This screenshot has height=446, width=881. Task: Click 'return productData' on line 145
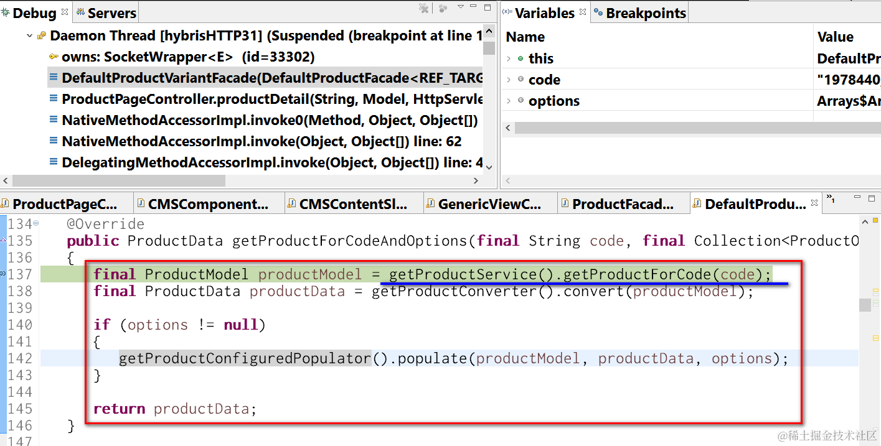point(175,409)
